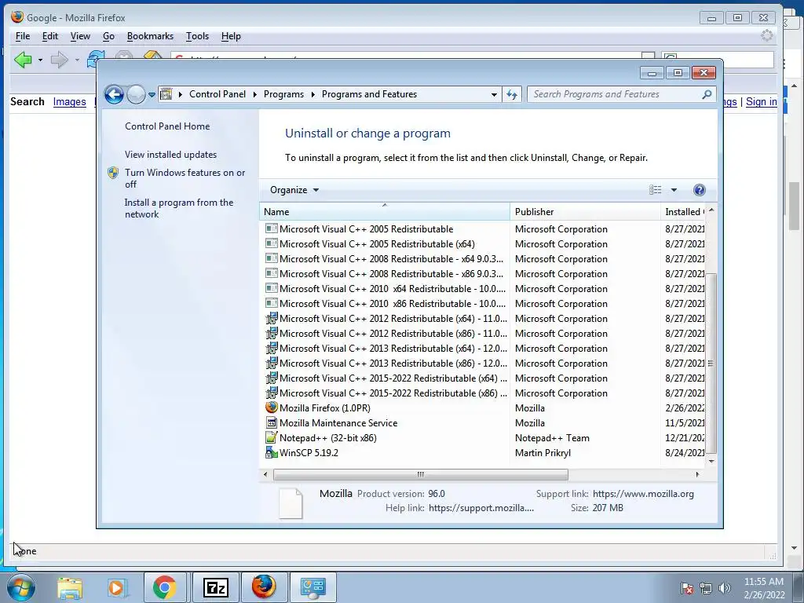
Task: Open recent pages dropdown beside navigation arrows
Action: (152, 95)
